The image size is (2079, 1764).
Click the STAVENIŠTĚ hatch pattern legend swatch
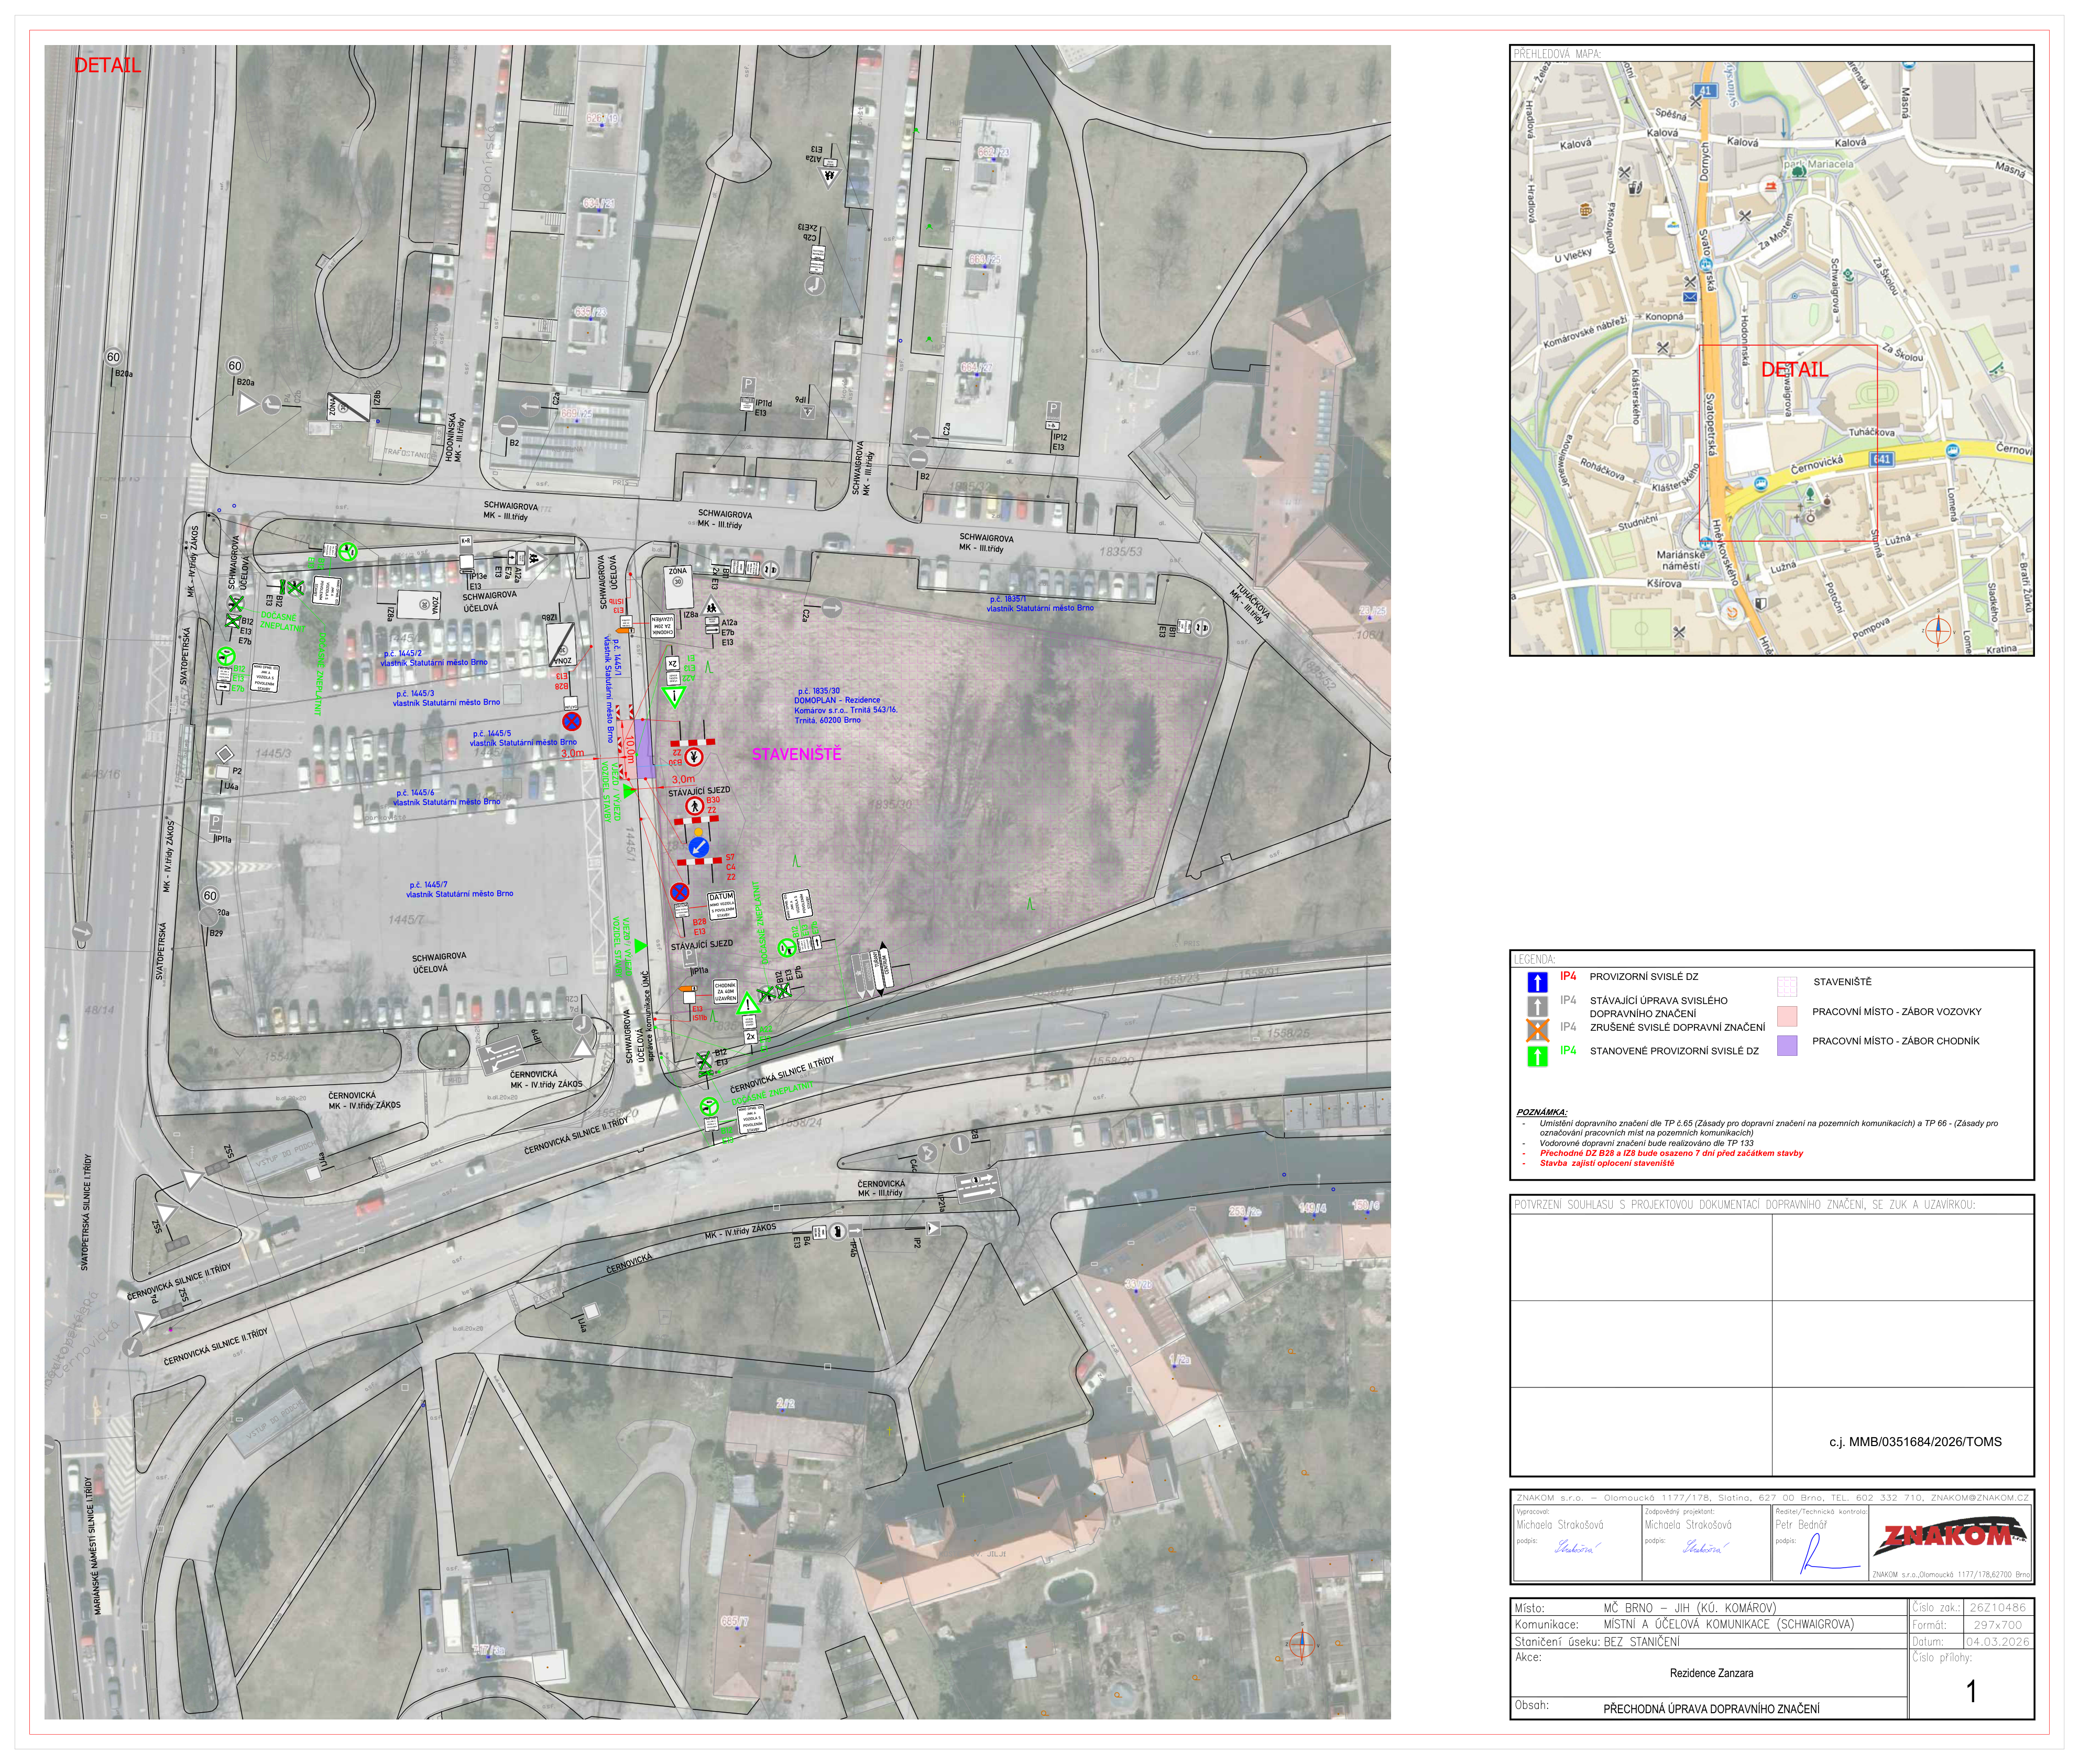point(1786,986)
